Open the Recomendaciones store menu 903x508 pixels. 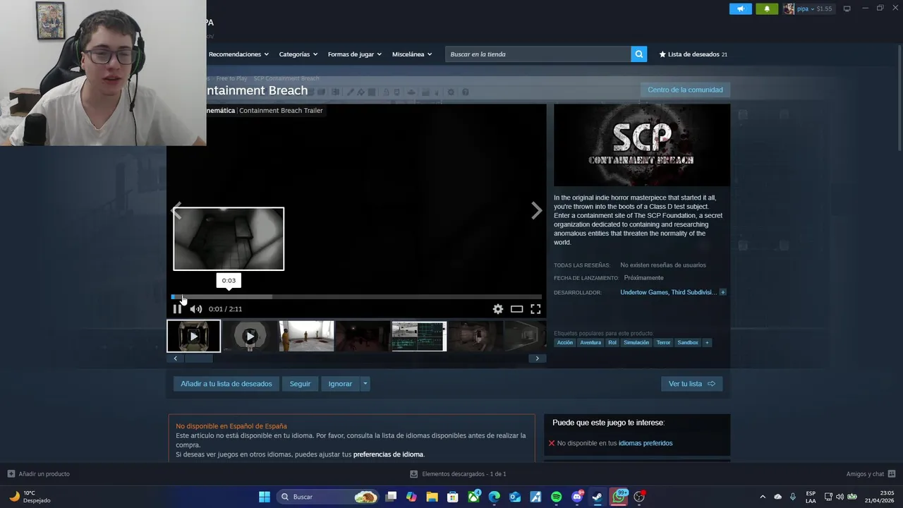coord(238,54)
